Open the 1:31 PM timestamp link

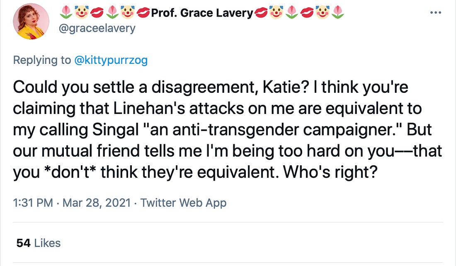[x=33, y=203]
